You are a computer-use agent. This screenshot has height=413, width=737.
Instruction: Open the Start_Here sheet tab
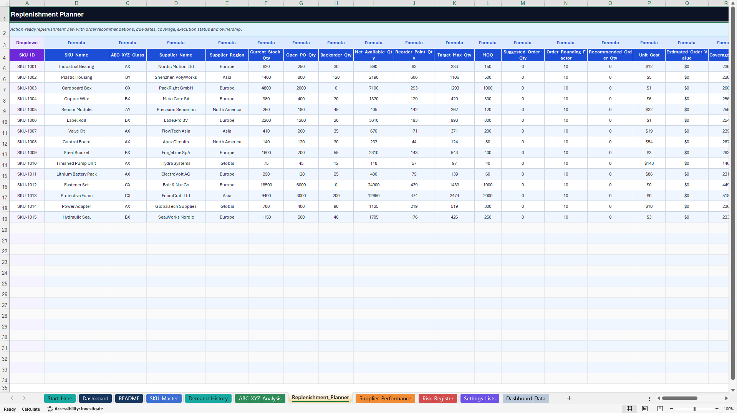click(x=60, y=398)
